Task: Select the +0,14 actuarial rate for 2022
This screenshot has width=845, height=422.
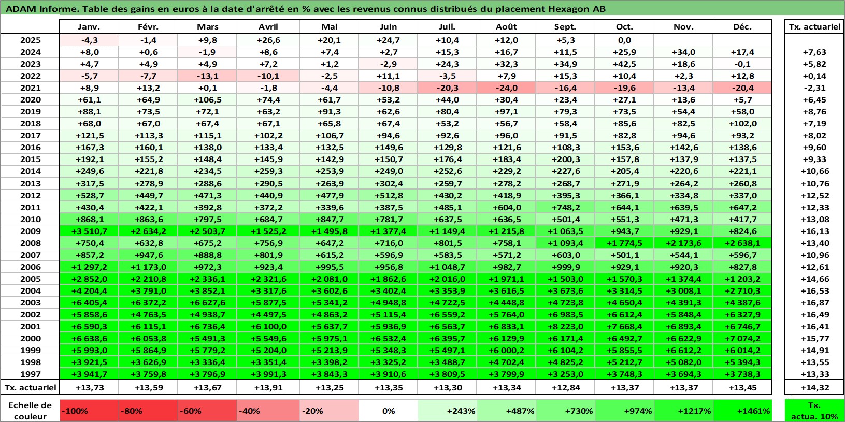Action: 814,76
